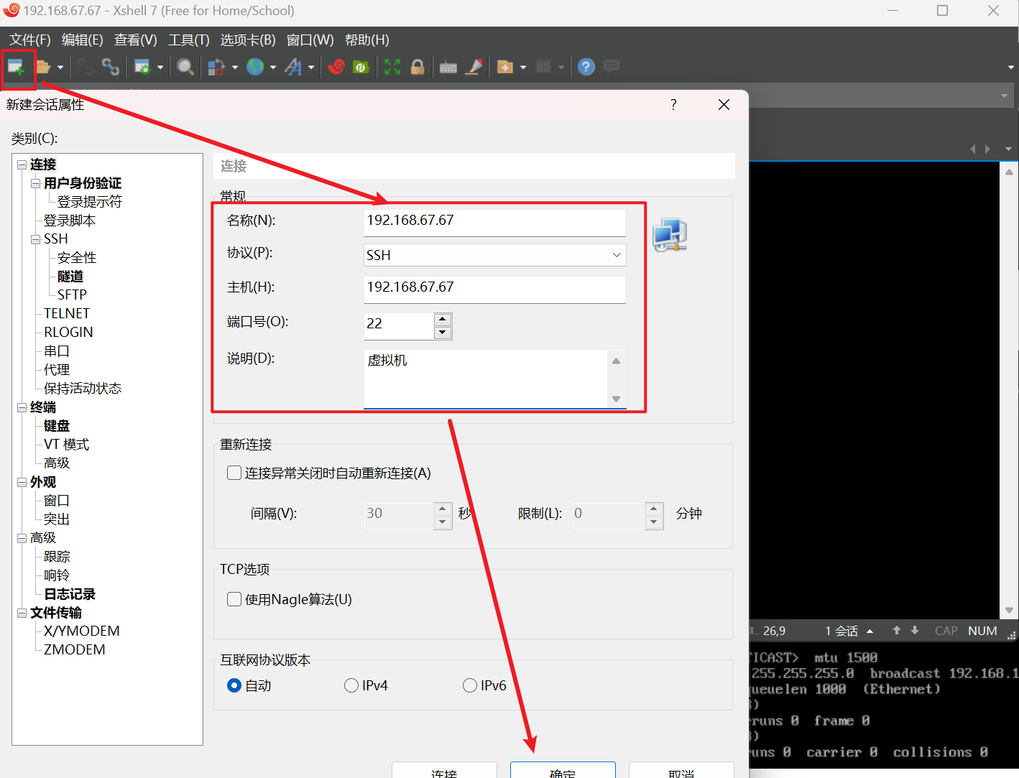Screen dimensions: 1019x778
Task: Open the 窗口(W) menu
Action: coord(310,40)
